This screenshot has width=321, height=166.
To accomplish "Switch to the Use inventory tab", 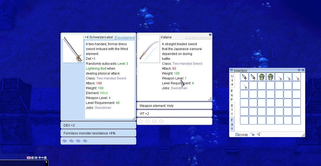I will click(x=232, y=80).
